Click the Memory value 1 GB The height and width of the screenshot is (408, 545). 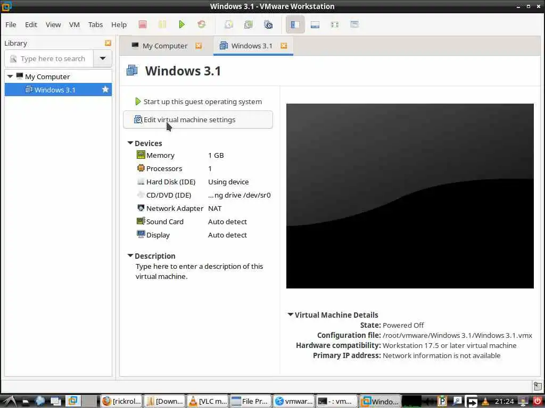tap(216, 156)
